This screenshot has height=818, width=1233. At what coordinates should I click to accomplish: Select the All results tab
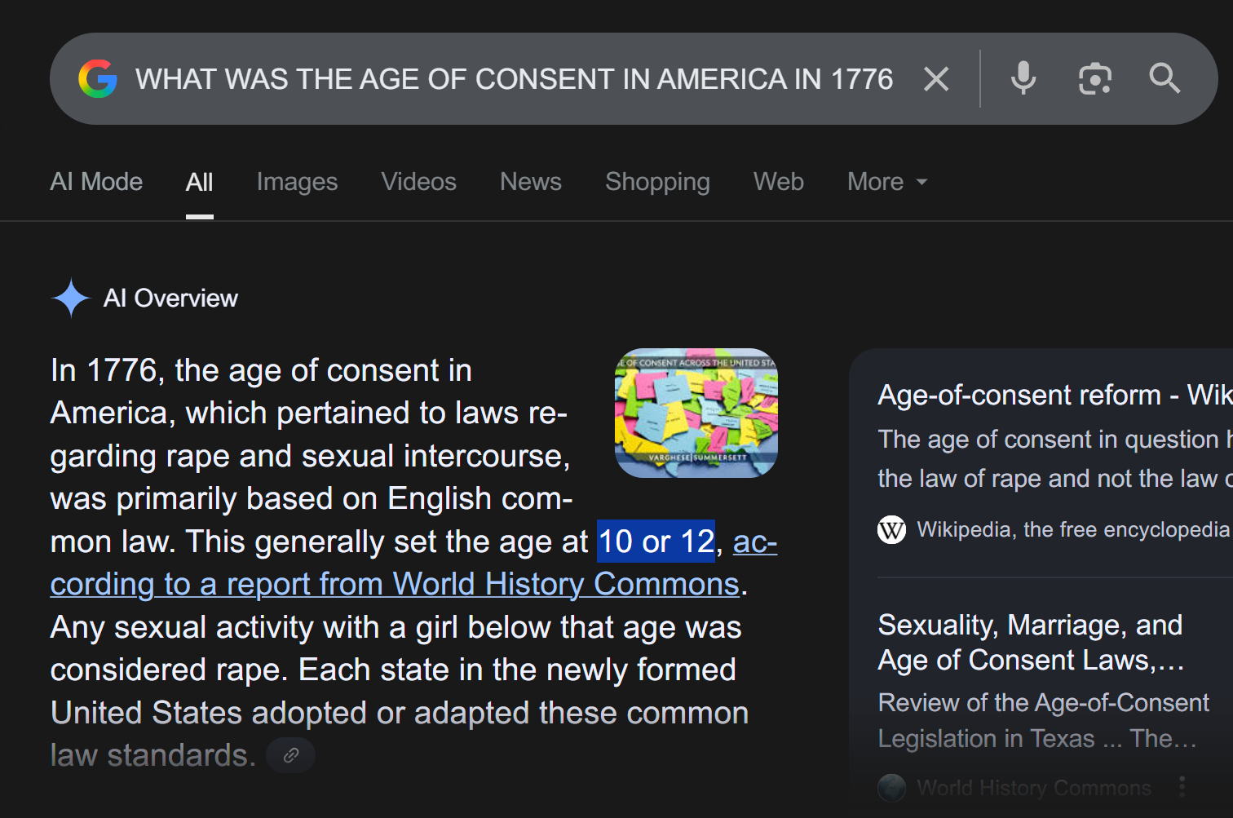[x=199, y=182]
